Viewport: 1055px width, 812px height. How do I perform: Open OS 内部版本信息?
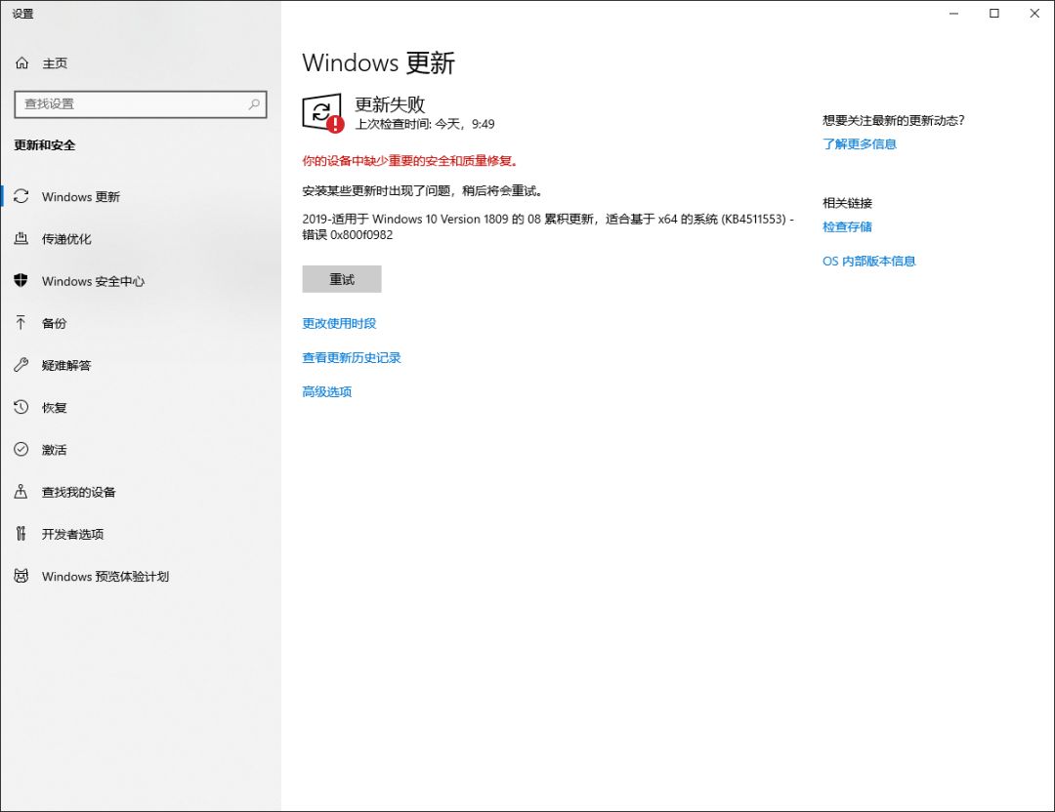869,261
